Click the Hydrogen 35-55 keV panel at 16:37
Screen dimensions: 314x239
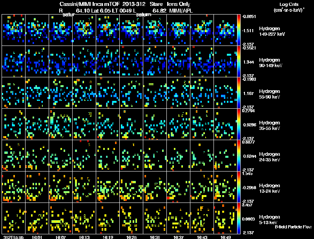pyautogui.click(x=179, y=124)
